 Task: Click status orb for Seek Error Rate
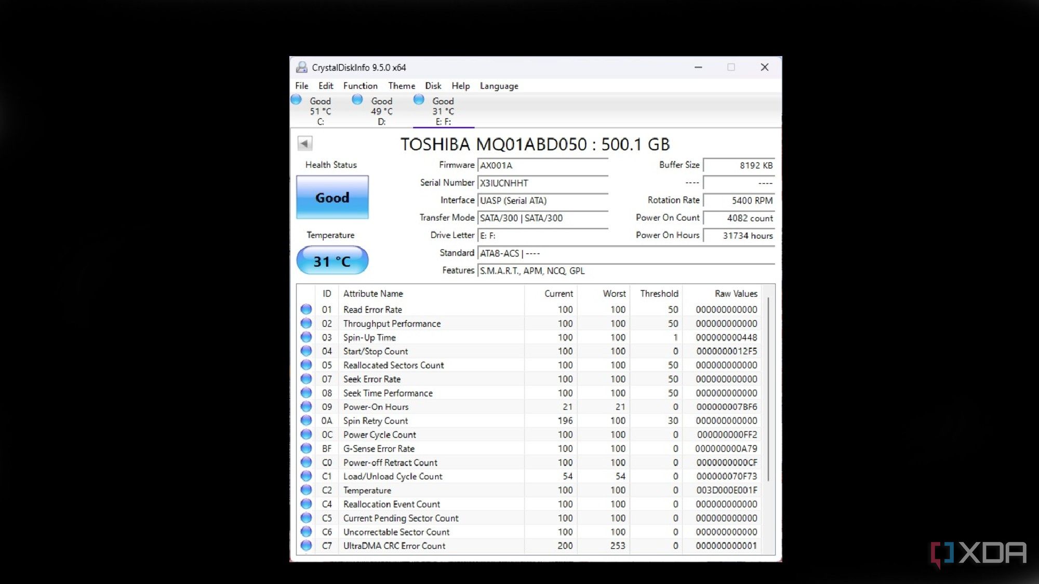coord(306,379)
